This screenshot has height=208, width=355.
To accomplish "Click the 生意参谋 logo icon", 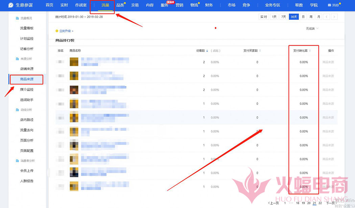I will [11, 5].
